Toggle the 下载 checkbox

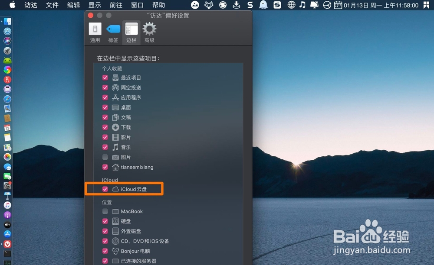(x=105, y=127)
